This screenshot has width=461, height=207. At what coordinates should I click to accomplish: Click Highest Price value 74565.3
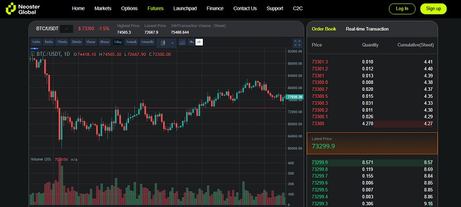point(124,33)
